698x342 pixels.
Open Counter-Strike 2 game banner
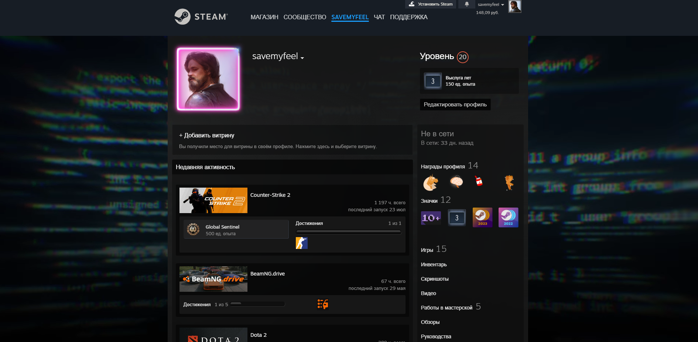click(213, 200)
